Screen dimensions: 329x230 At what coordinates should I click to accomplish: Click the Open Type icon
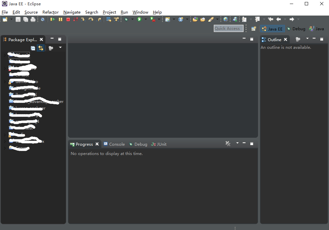point(195,19)
